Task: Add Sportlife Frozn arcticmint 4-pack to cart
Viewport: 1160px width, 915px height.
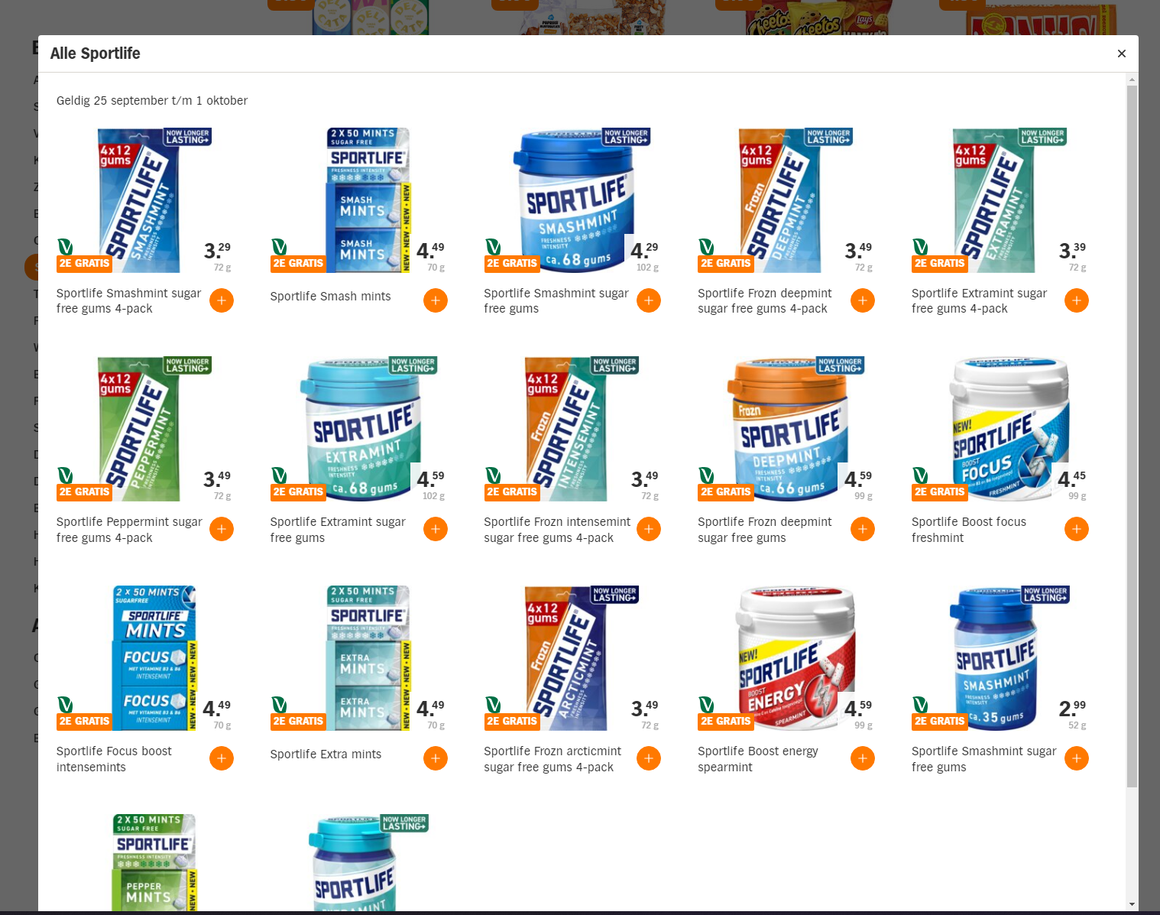Action: click(649, 758)
